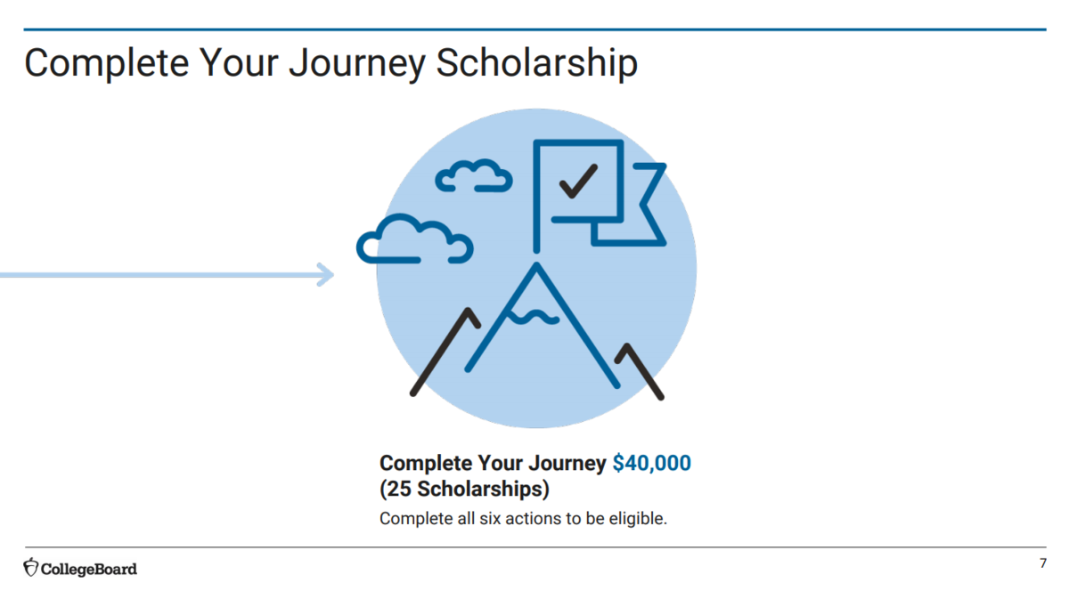1069x591 pixels.
Task: Click the light blue arrow pointing right
Action: tap(167, 274)
